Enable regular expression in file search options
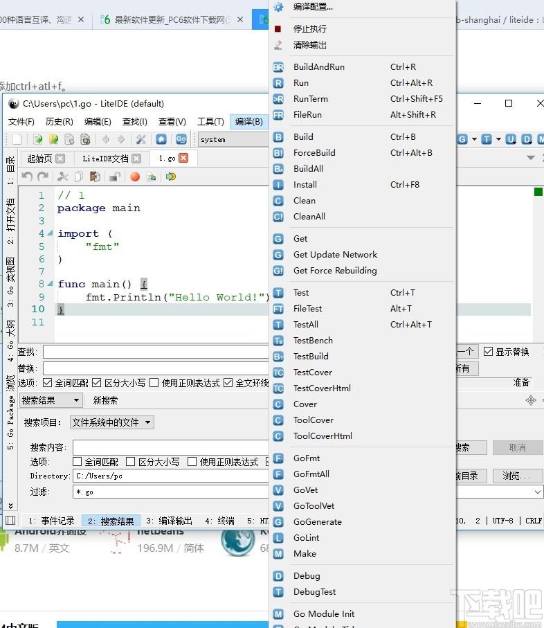 [192, 462]
